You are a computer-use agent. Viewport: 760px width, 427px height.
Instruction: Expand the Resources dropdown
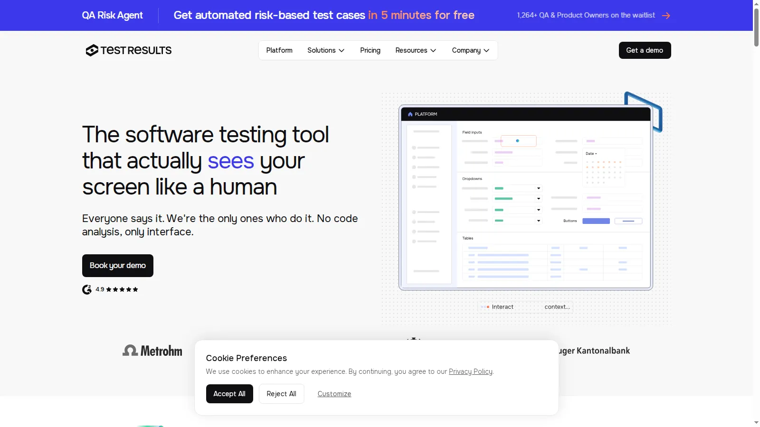[x=416, y=50]
